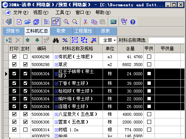Click the blue X clear filter icon
This screenshot has height=139, width=186.
94,40
